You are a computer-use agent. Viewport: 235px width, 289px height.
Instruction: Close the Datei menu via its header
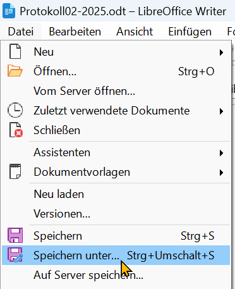pyautogui.click(x=21, y=32)
